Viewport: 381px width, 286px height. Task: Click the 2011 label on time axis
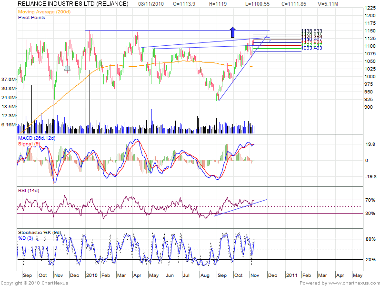coord(292,275)
